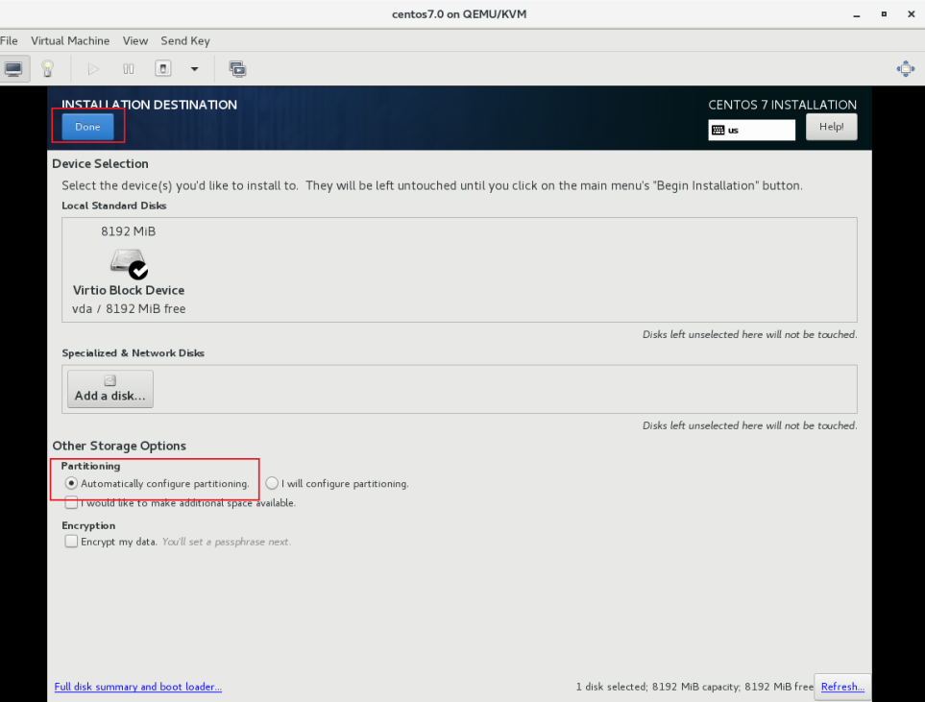Toggle fullscreen view icon
925x702 pixels.
coord(906,69)
